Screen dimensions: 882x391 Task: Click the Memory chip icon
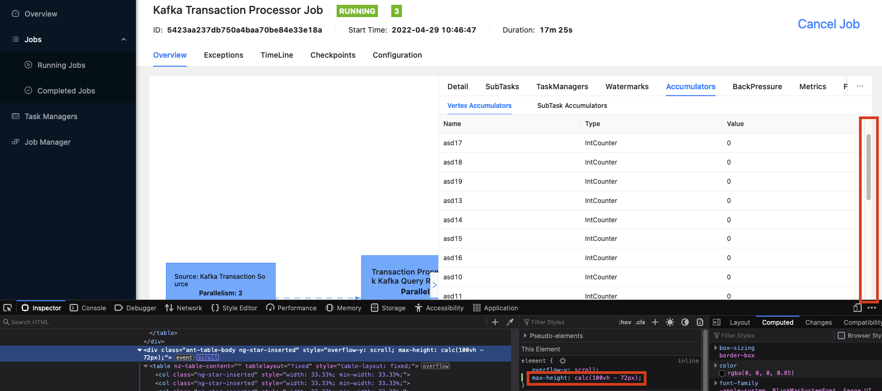(x=330, y=308)
